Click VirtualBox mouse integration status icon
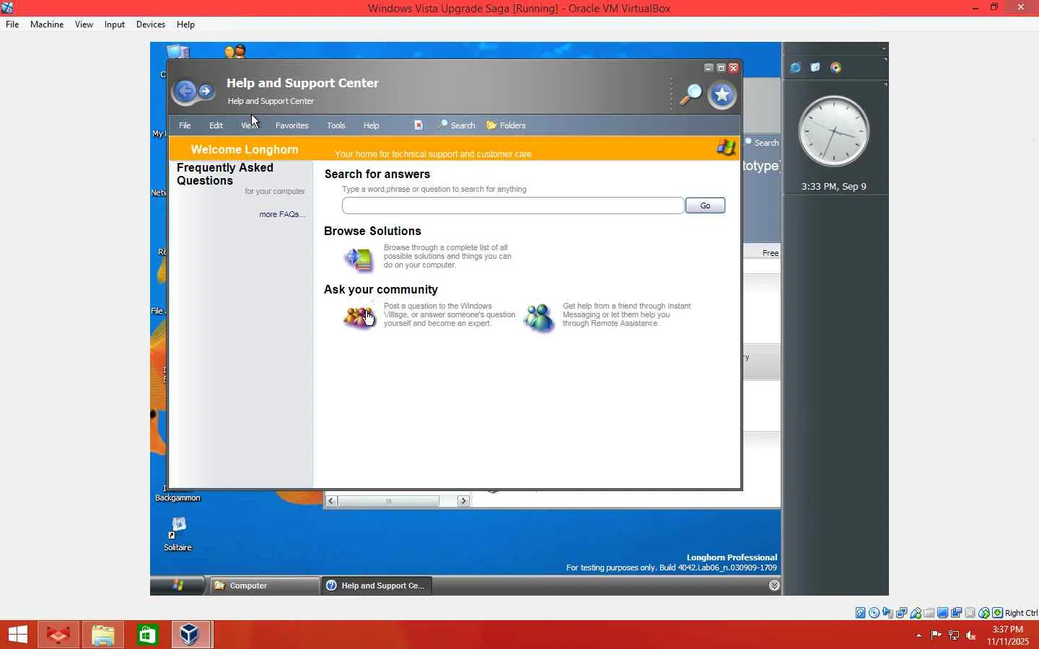1039x649 pixels. [983, 613]
